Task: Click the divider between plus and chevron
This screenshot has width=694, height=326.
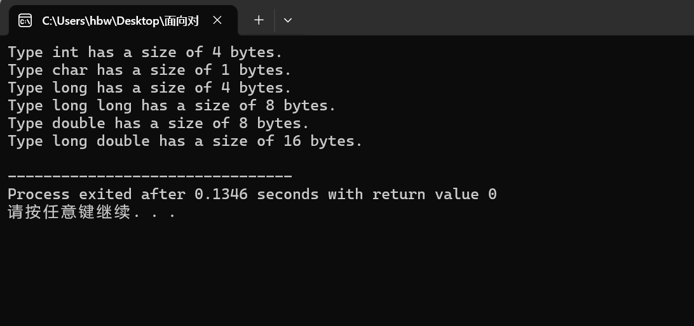Action: [x=274, y=20]
